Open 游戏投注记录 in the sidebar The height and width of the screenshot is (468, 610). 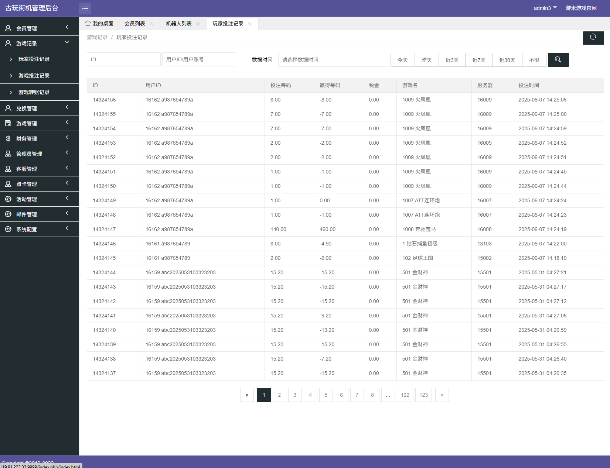(34, 76)
